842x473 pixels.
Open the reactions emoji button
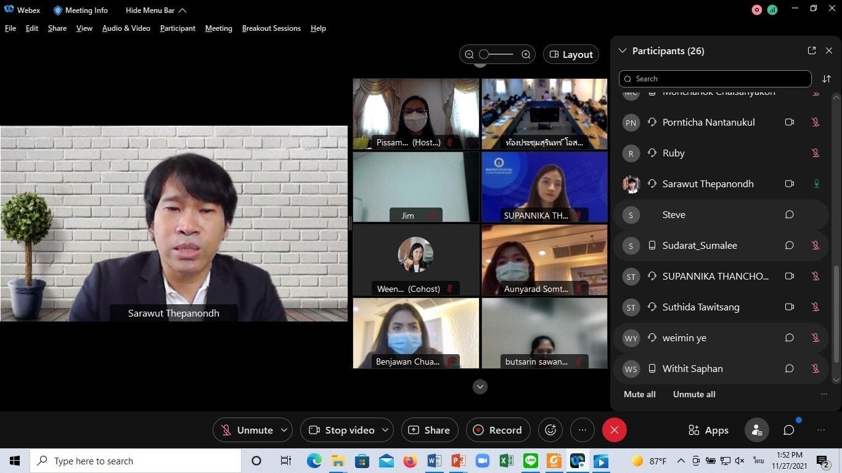pos(550,430)
